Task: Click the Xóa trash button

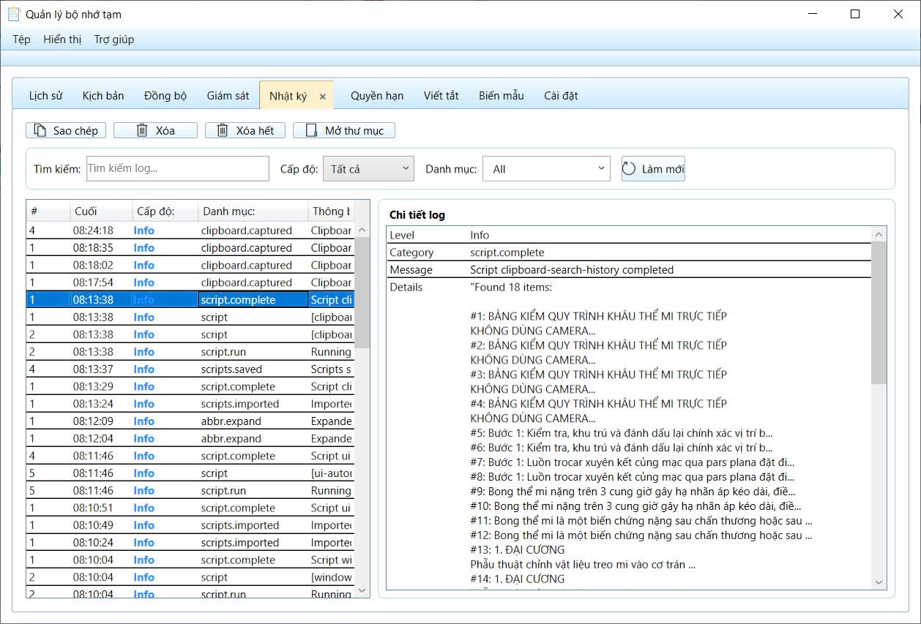Action: (155, 130)
